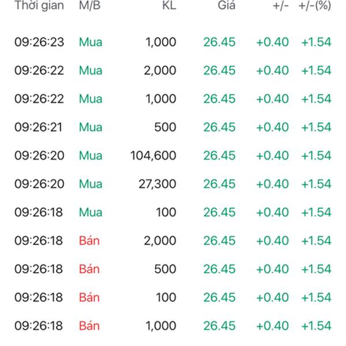Select the Thời gian column header
Screen dimensions: 346x346
click(39, 5)
